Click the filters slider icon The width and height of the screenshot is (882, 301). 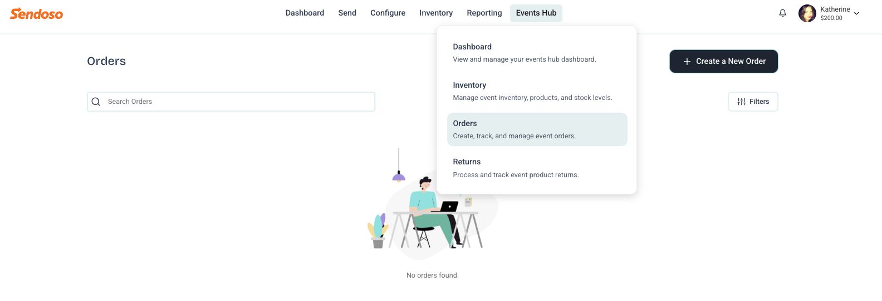coord(741,102)
